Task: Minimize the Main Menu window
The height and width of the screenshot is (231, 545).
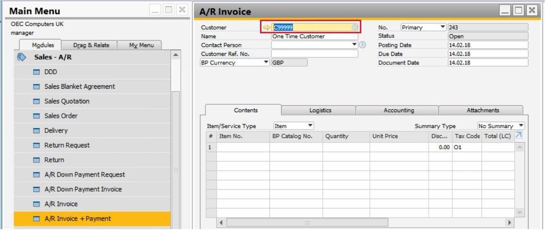Action: [155, 10]
